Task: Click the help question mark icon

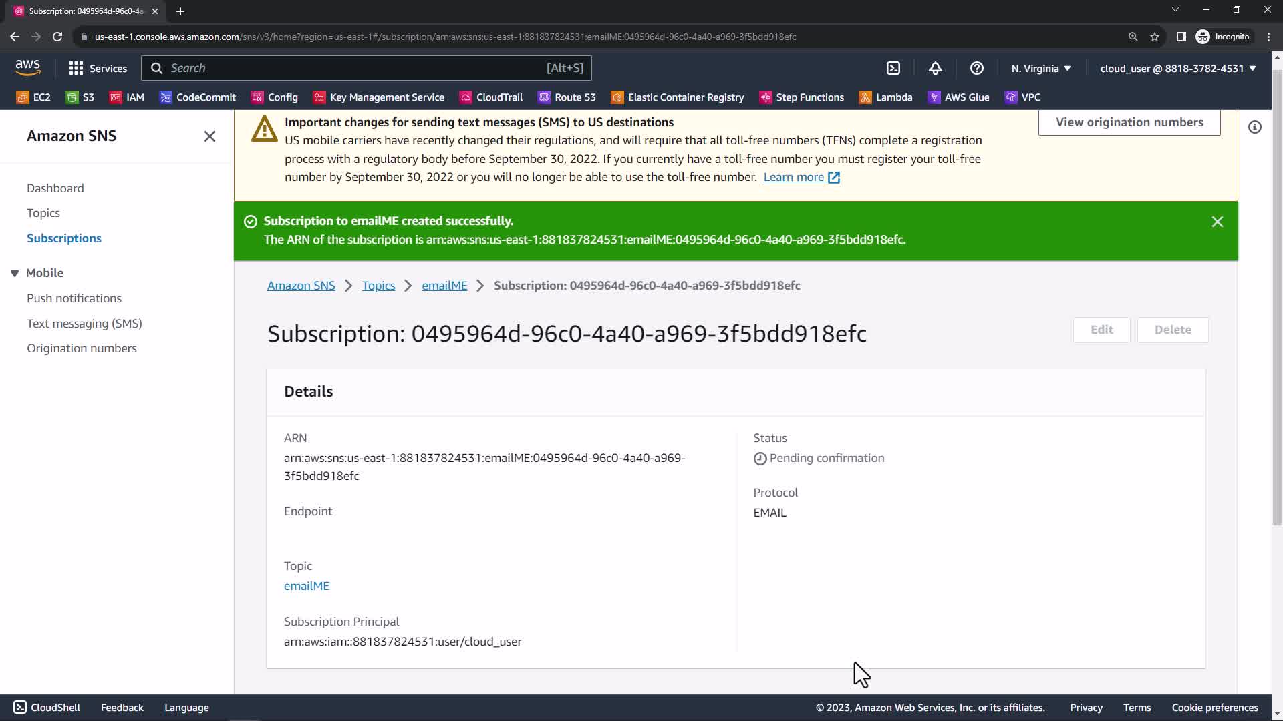Action: (x=976, y=68)
